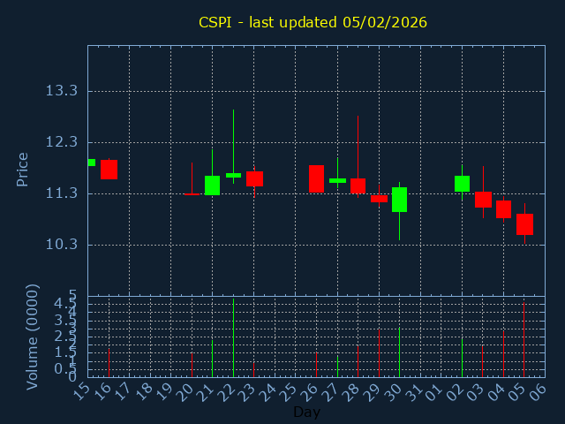565x424 pixels.
Task: Select the green candlestick for day 21
Action: pyautogui.click(x=212, y=185)
